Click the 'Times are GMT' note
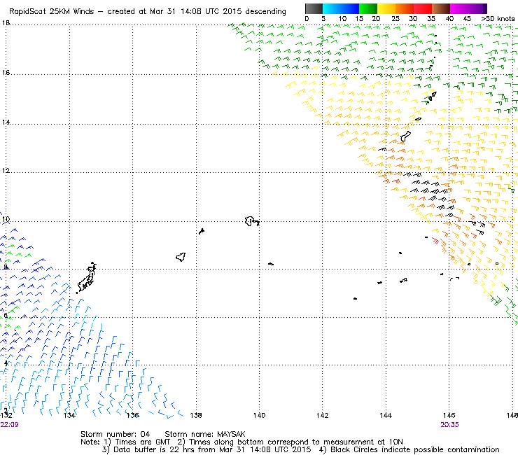 (x=143, y=442)
